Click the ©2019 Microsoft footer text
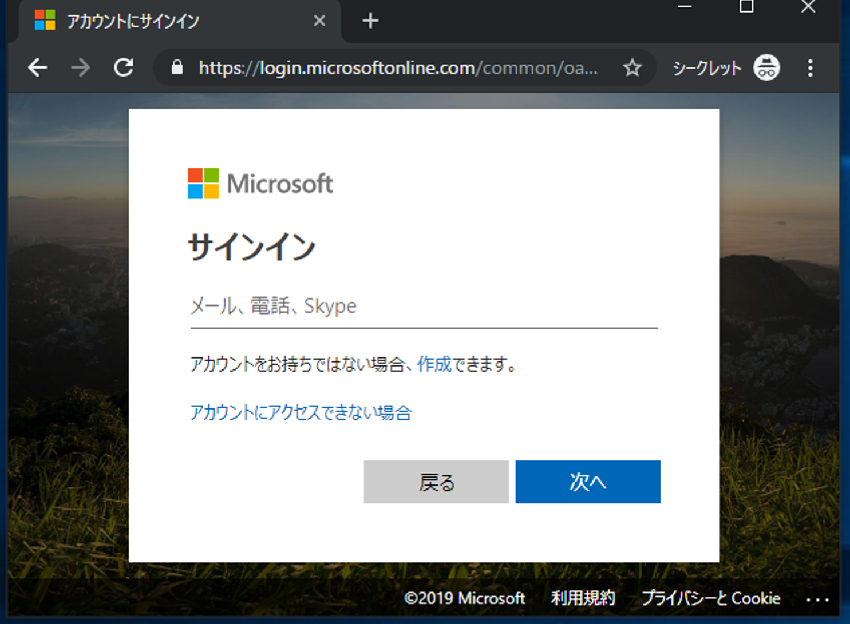The height and width of the screenshot is (624, 850). [464, 598]
